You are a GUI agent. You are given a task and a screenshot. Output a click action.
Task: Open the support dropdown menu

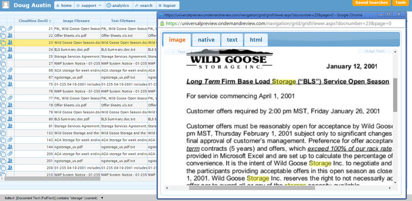coord(89,5)
